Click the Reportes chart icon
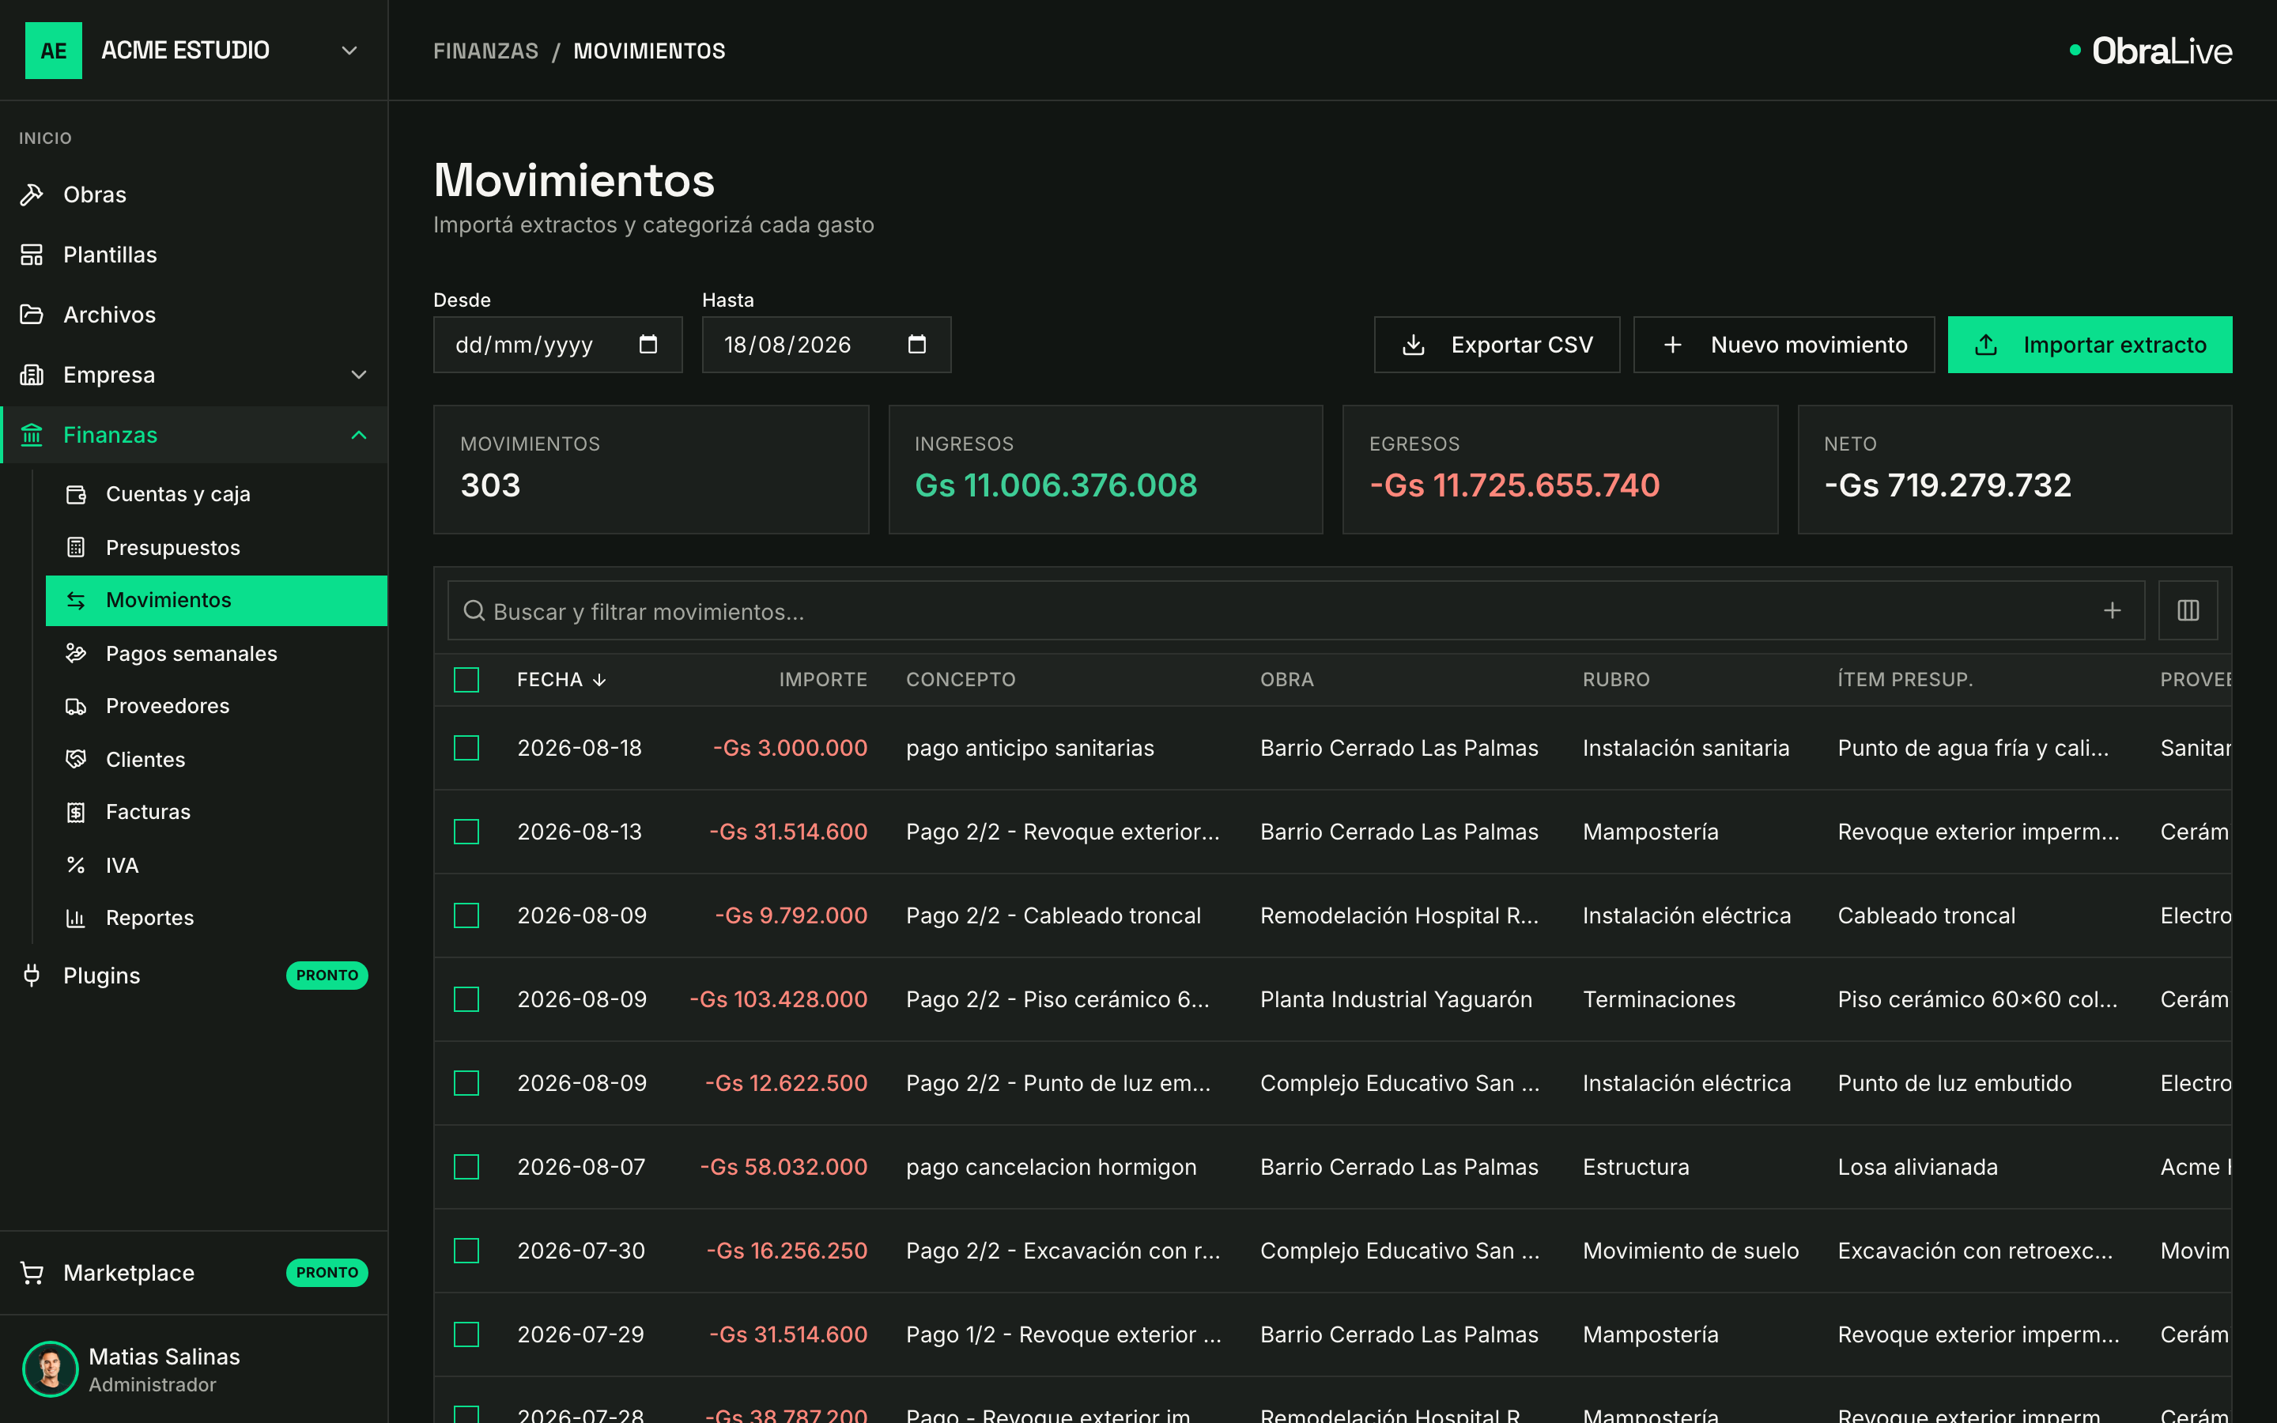The width and height of the screenshot is (2277, 1423). (76, 918)
